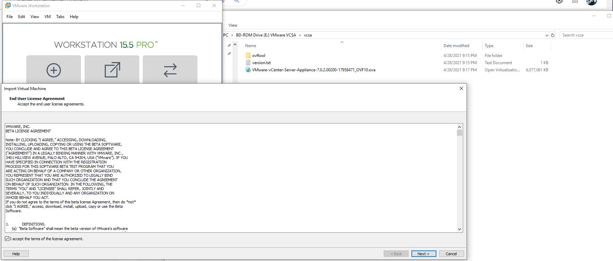Click the VMware Workstation title bar logo
The width and height of the screenshot is (613, 261).
coord(8,5)
